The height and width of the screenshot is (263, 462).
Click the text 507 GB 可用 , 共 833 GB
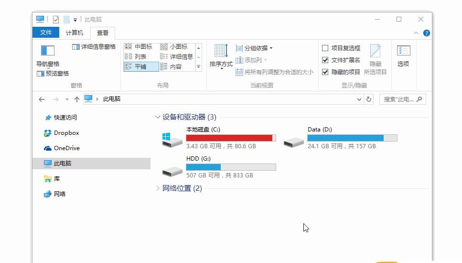[220, 175]
